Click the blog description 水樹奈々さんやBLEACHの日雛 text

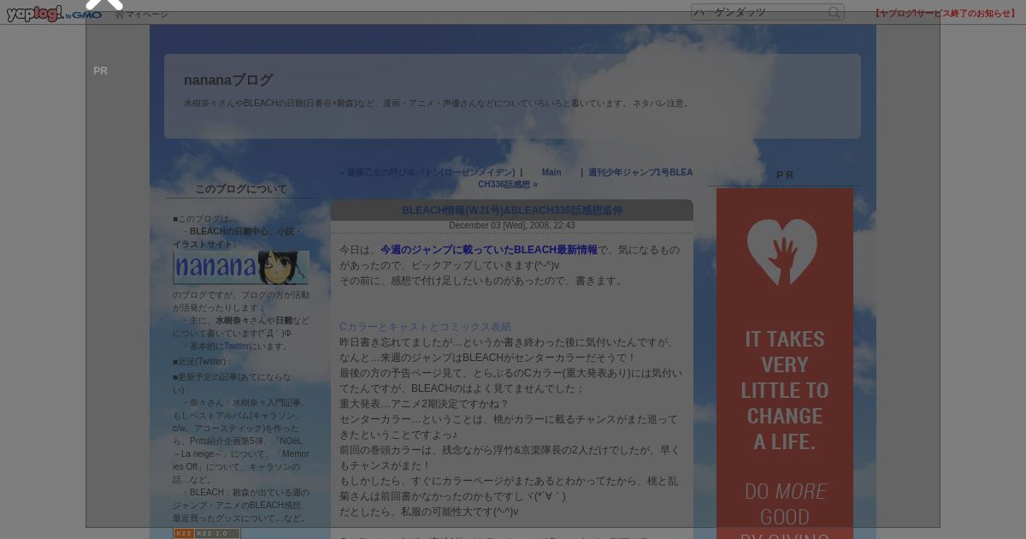pos(437,104)
